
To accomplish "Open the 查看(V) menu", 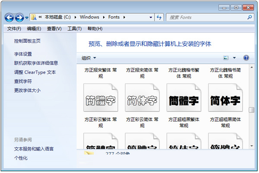I will [x=54, y=29].
